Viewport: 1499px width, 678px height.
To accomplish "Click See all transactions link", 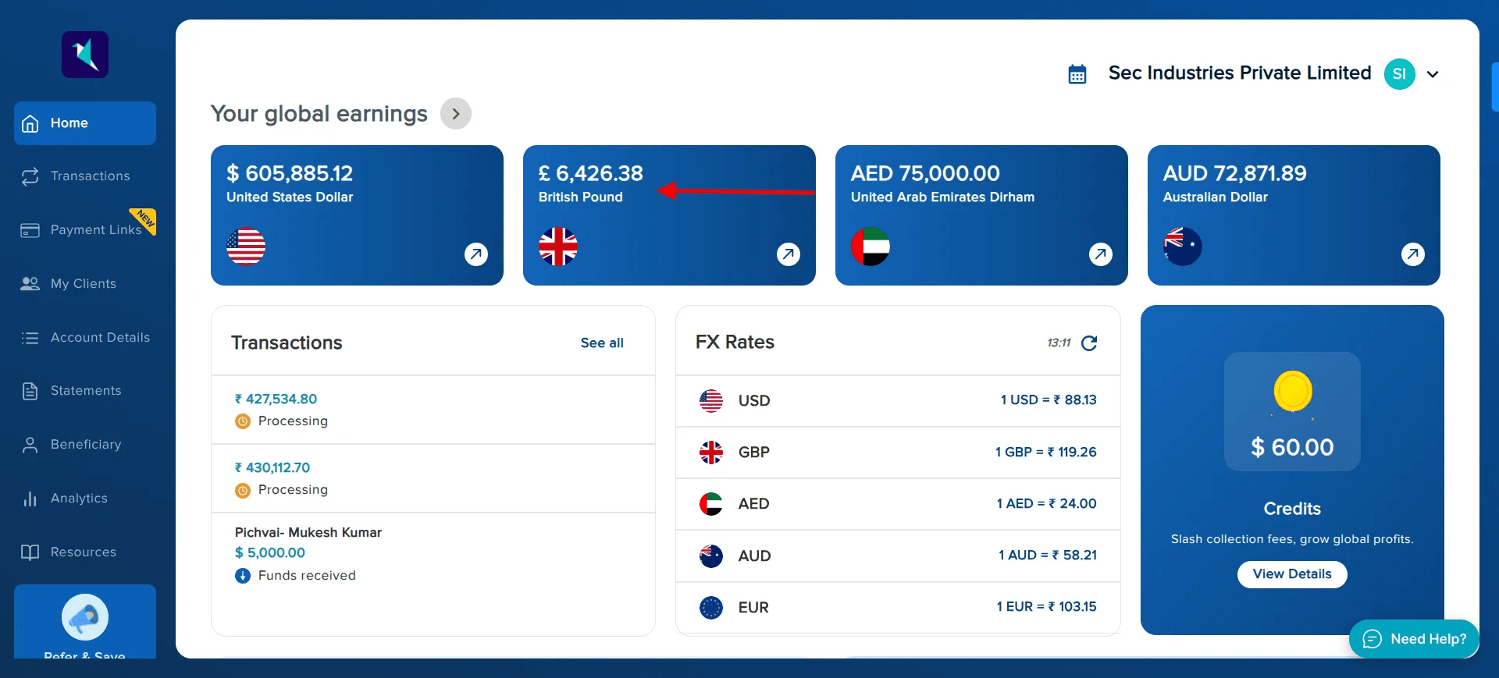I will click(602, 343).
